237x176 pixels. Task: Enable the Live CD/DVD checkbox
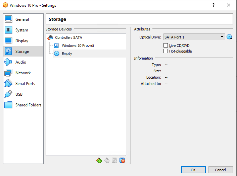click(x=165, y=46)
